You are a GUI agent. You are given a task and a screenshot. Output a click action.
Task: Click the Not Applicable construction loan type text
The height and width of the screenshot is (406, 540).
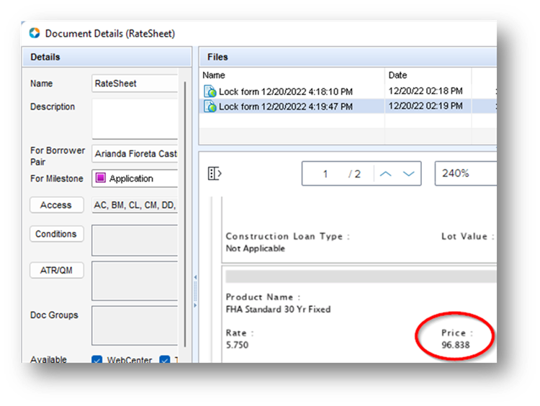tap(255, 248)
